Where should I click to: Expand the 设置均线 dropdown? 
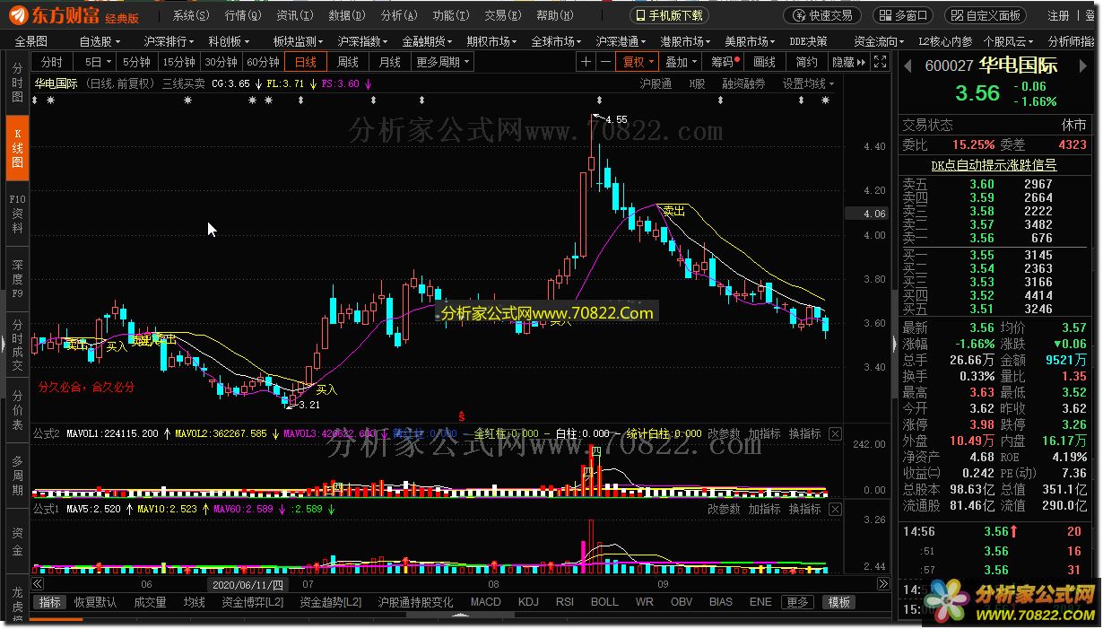(x=807, y=83)
